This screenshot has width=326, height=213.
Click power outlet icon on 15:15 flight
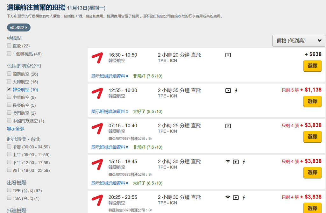coord(244,162)
